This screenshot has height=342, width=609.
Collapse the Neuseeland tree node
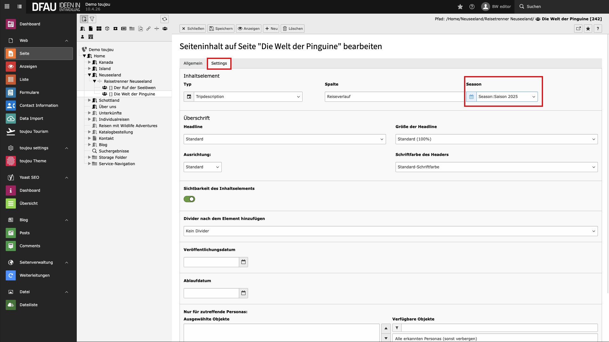[x=89, y=75]
